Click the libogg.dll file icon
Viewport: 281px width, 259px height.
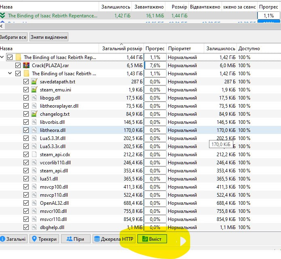(x=34, y=98)
